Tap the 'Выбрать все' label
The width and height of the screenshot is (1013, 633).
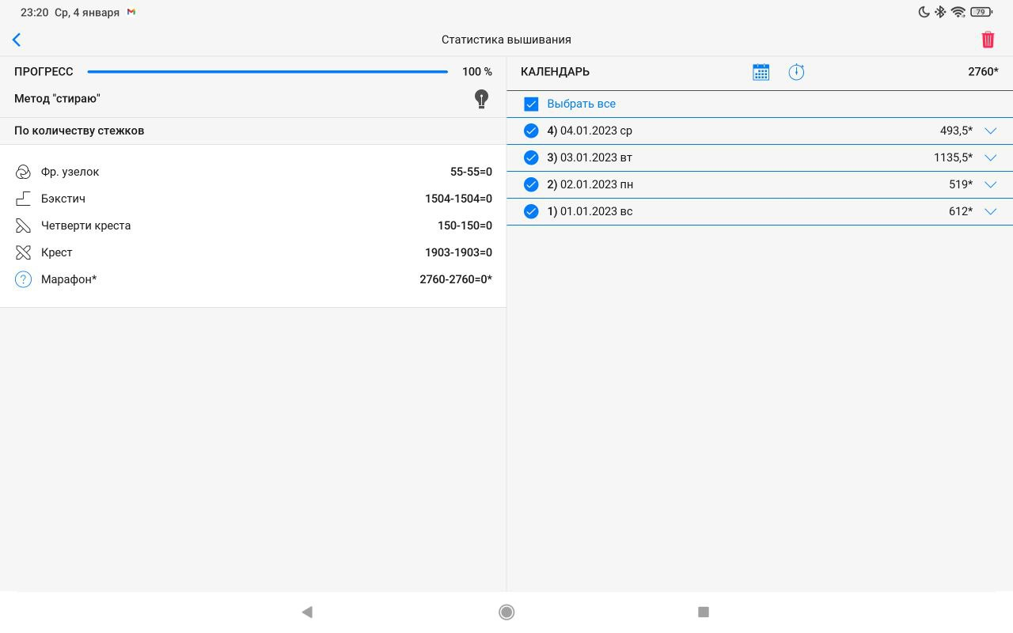581,104
